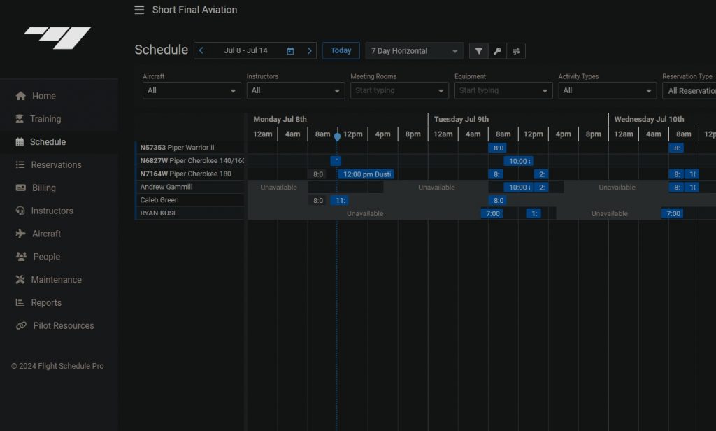Open the hamburger menu next to Short Final Aviation
Screen dimensions: 716x431
(x=140, y=10)
